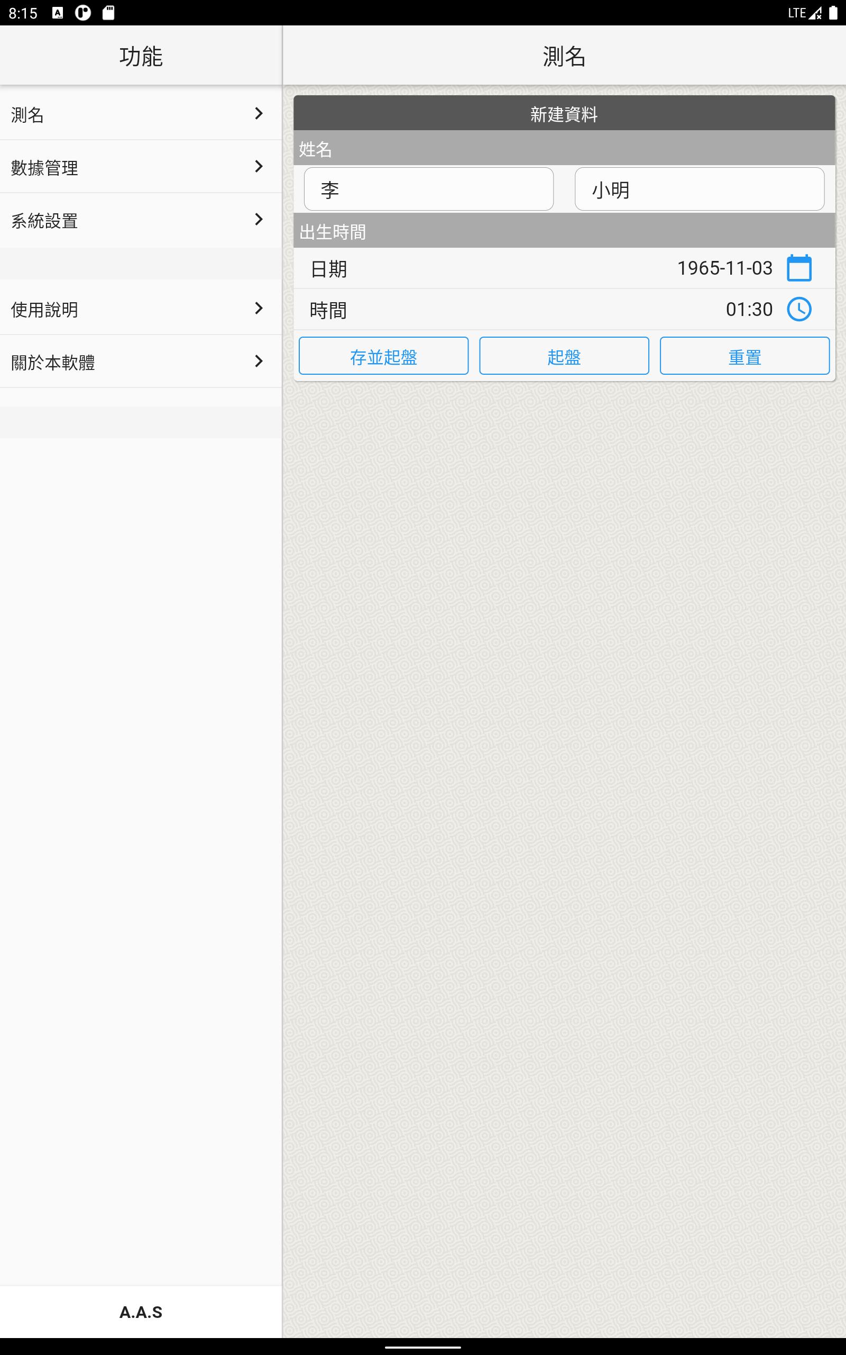Open the 測名 menu item

pos(141,114)
